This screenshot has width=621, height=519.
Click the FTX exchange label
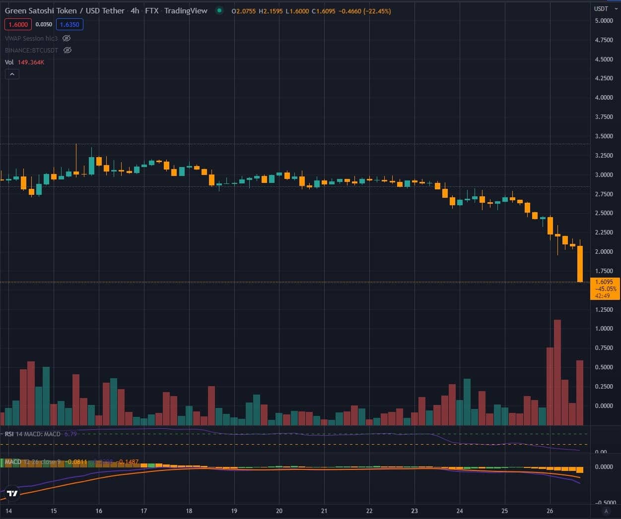point(151,10)
